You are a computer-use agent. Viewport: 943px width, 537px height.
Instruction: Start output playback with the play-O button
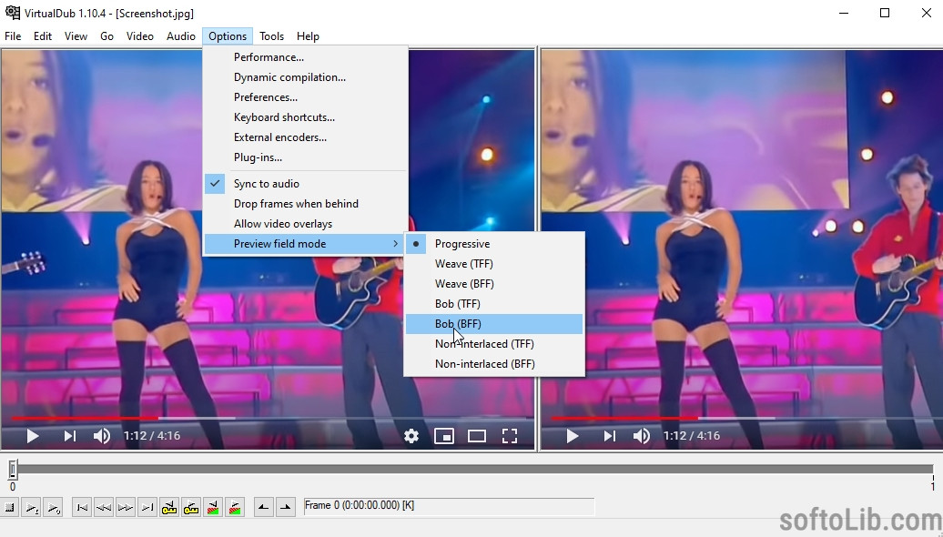(x=54, y=508)
